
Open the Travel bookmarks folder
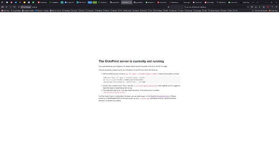pos(181,10)
